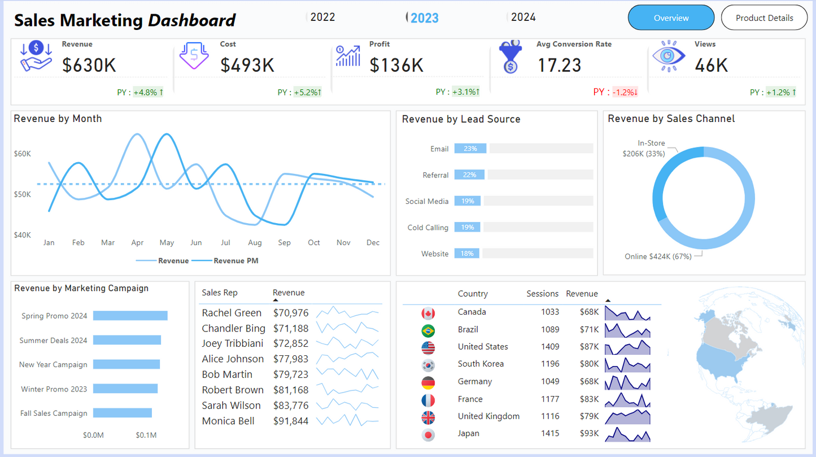Click the sort arrow beside country Revenue header

coord(608,301)
